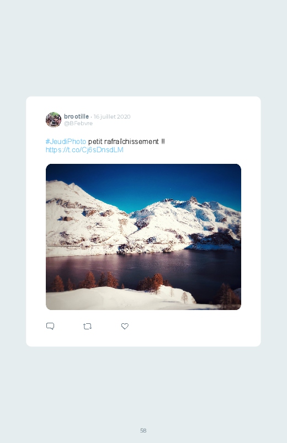This screenshot has height=443, width=287.
Task: Click the 16 juillet 2020 date
Action: click(112, 117)
